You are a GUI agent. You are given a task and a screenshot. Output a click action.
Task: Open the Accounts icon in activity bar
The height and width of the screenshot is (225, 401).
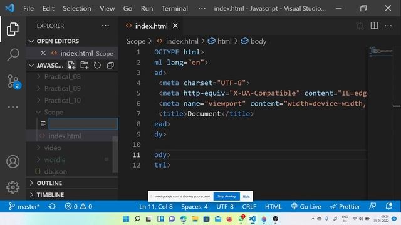click(13, 161)
